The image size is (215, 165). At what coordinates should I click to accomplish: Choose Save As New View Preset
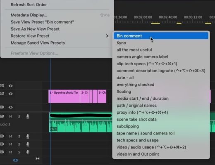(35, 29)
